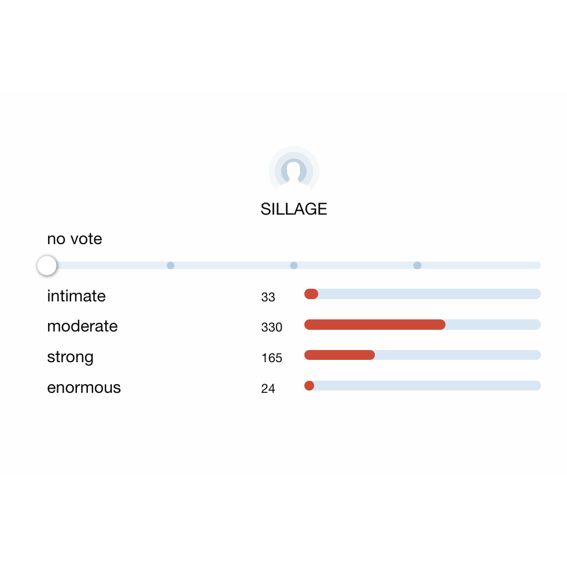Select the 'intimate' rating label
Viewport: 567px width, 567px height.
pyautogui.click(x=76, y=296)
